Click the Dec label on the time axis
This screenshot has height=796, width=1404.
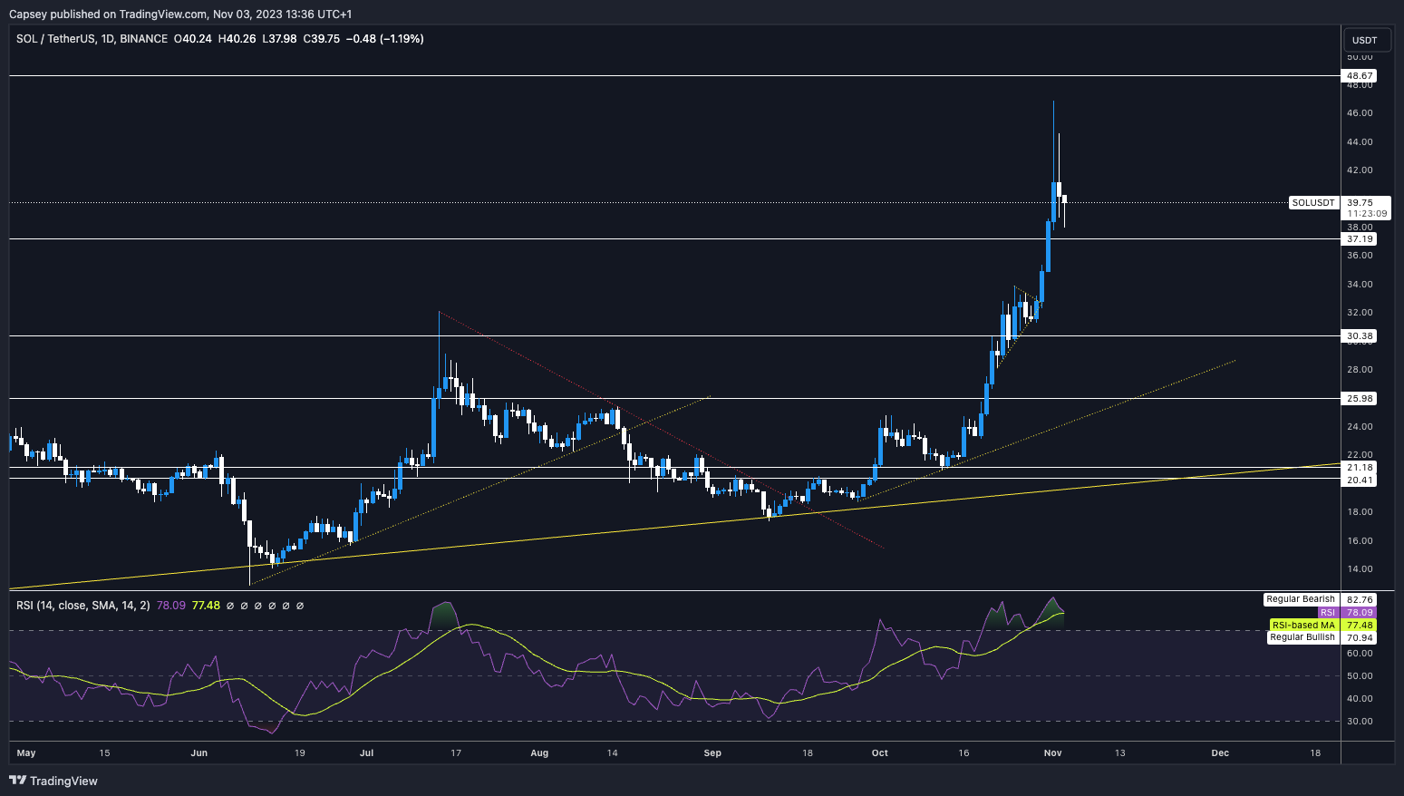pos(1220,753)
